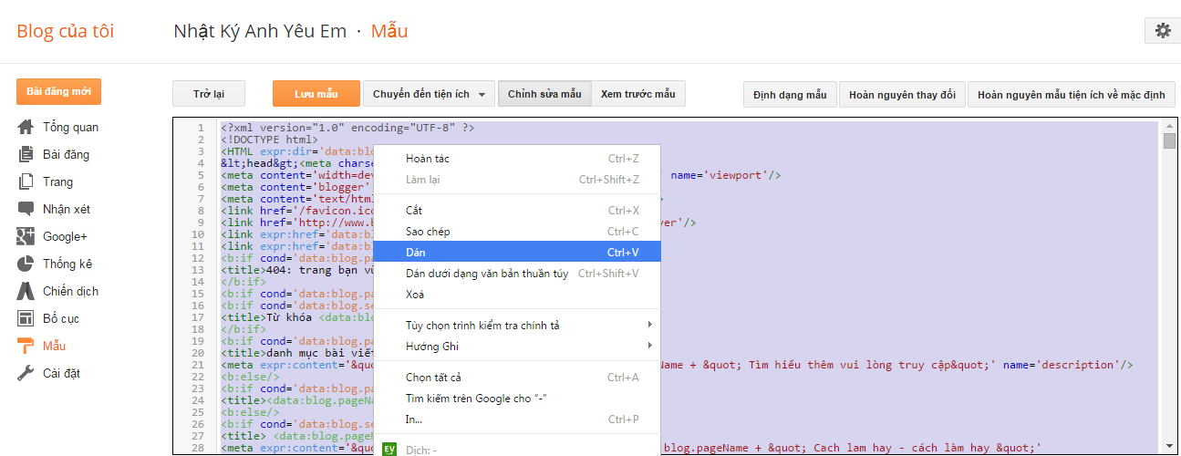Choose Dán dưới dạng văn bản thuần túy
1181x456 pixels.
pyautogui.click(x=517, y=273)
